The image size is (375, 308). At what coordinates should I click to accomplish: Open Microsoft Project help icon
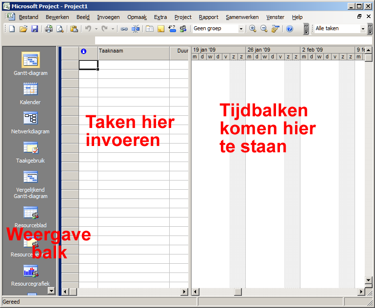click(x=290, y=29)
